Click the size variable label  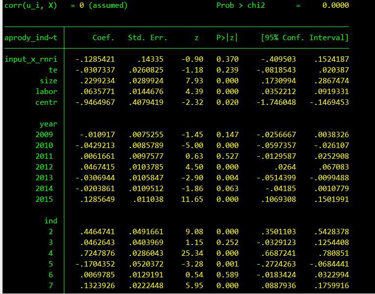pyautogui.click(x=49, y=81)
